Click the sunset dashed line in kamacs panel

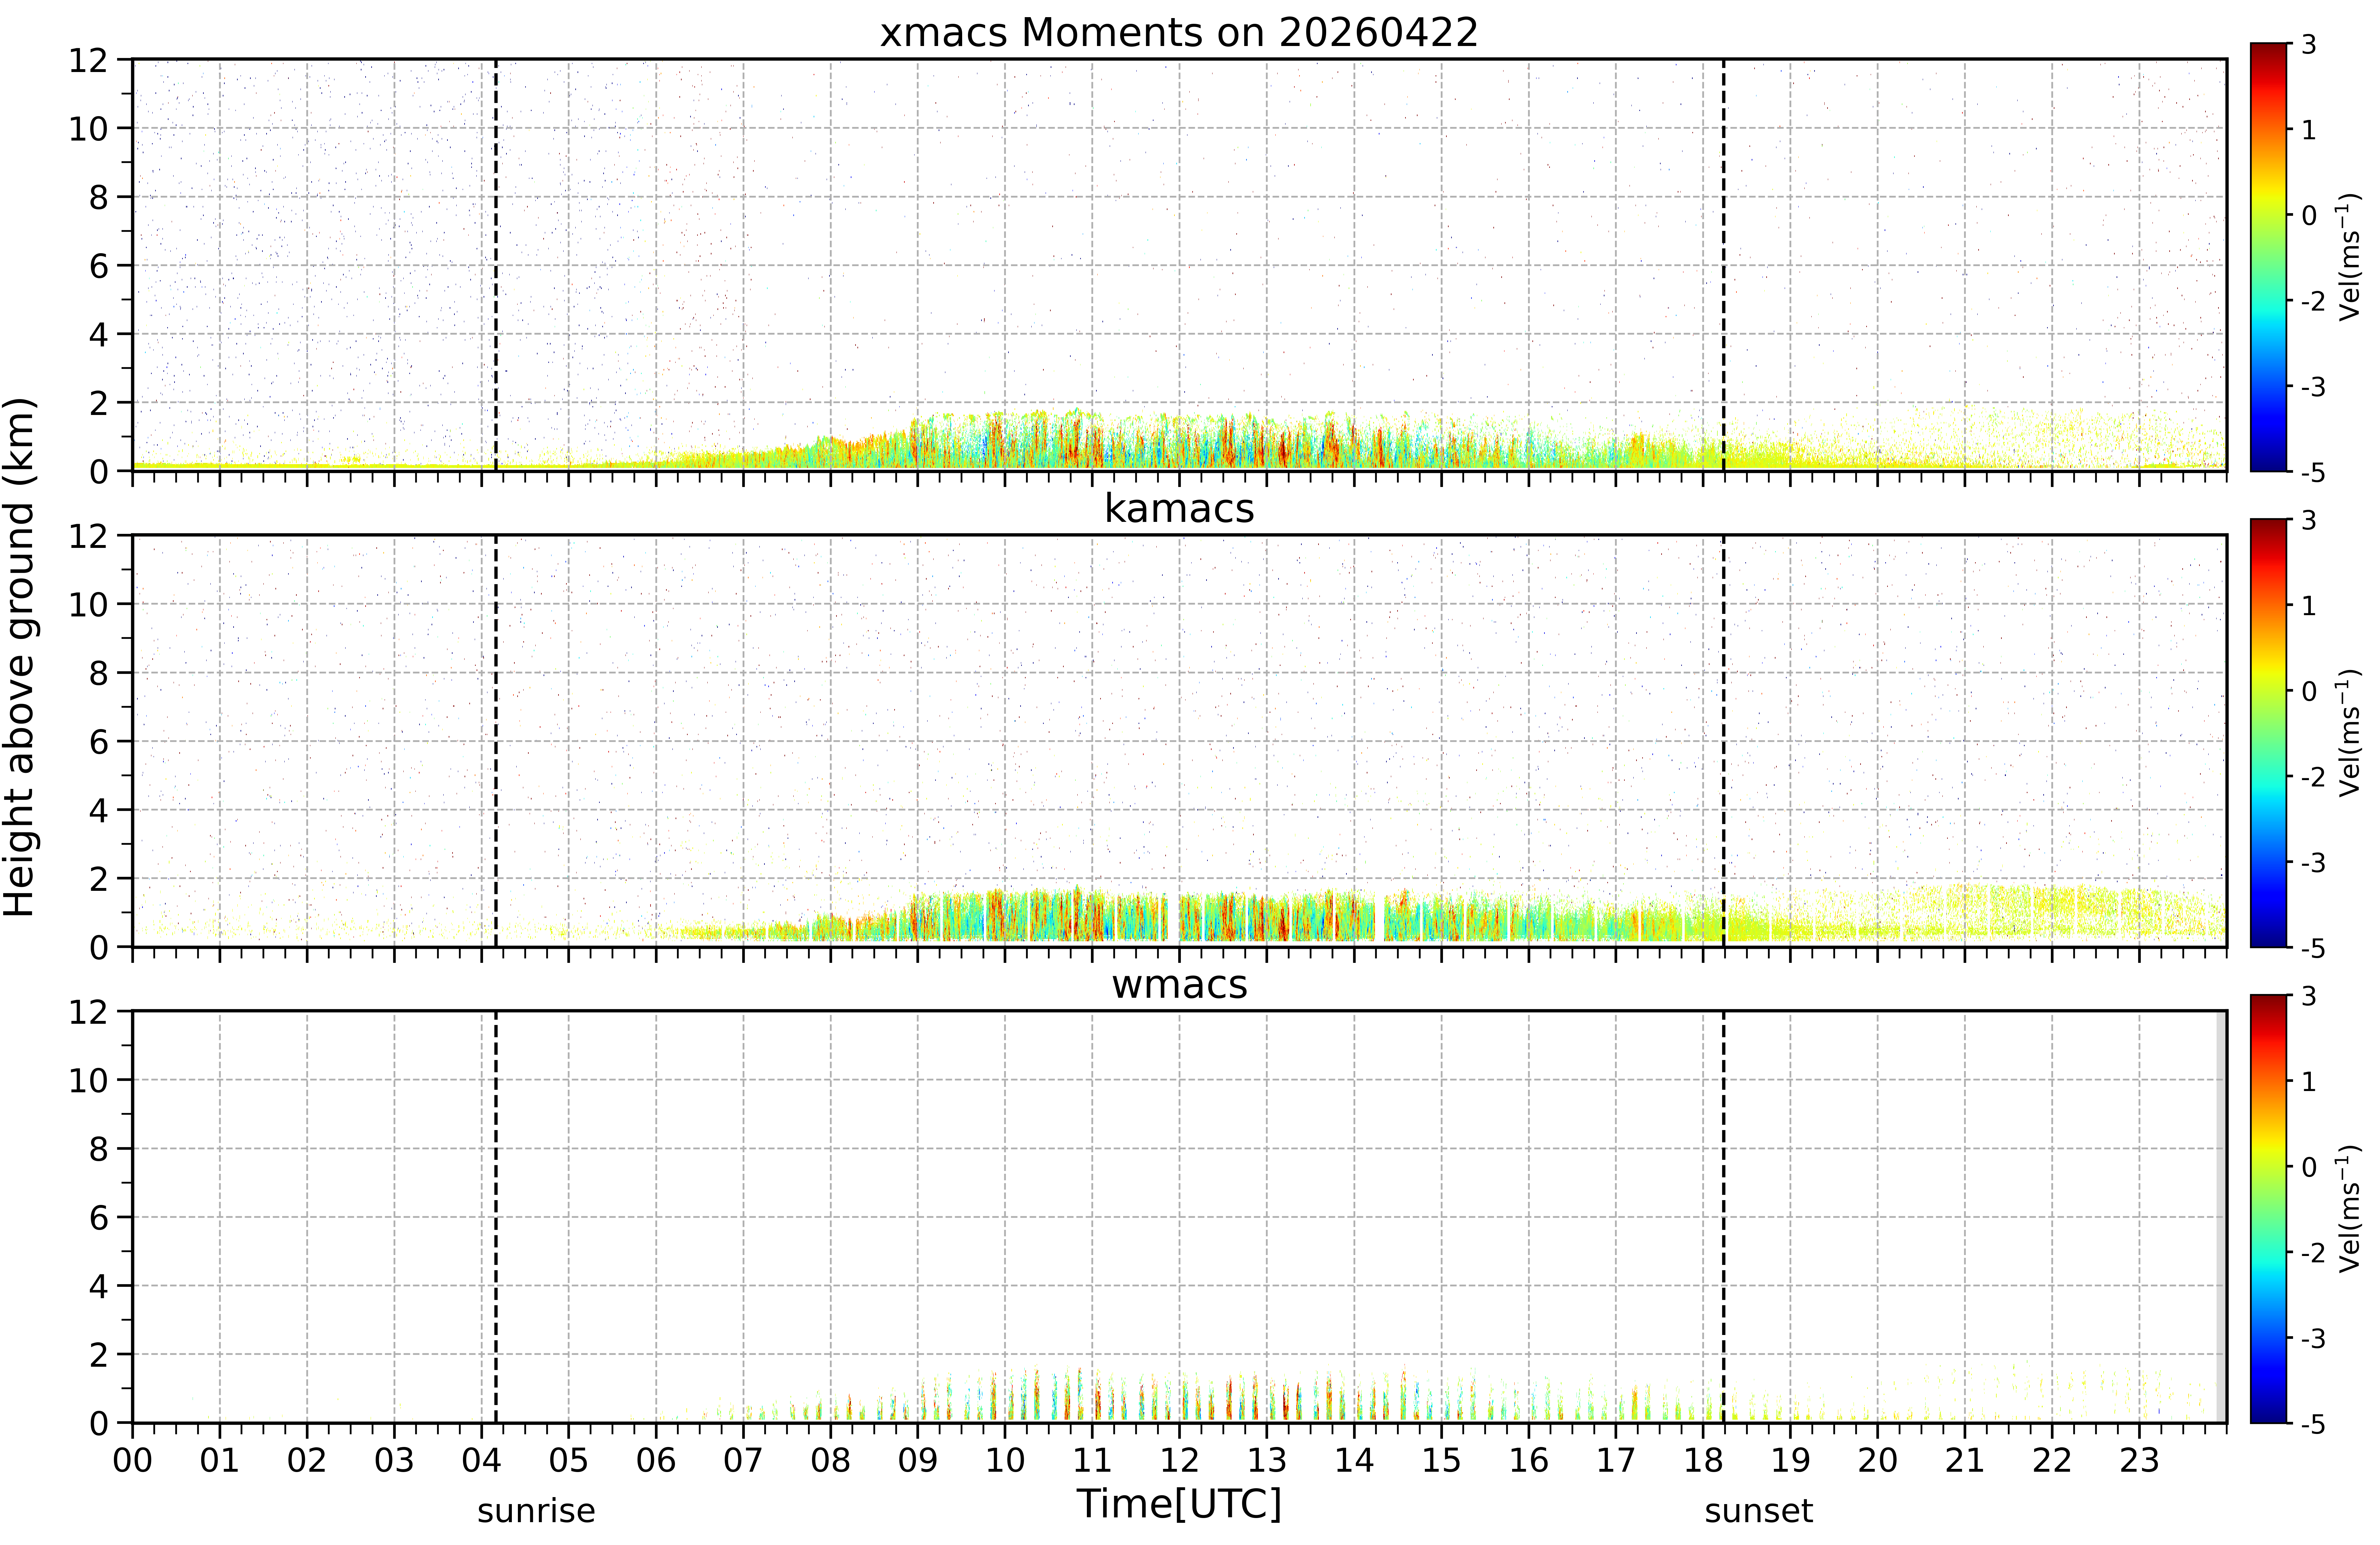tap(1724, 741)
